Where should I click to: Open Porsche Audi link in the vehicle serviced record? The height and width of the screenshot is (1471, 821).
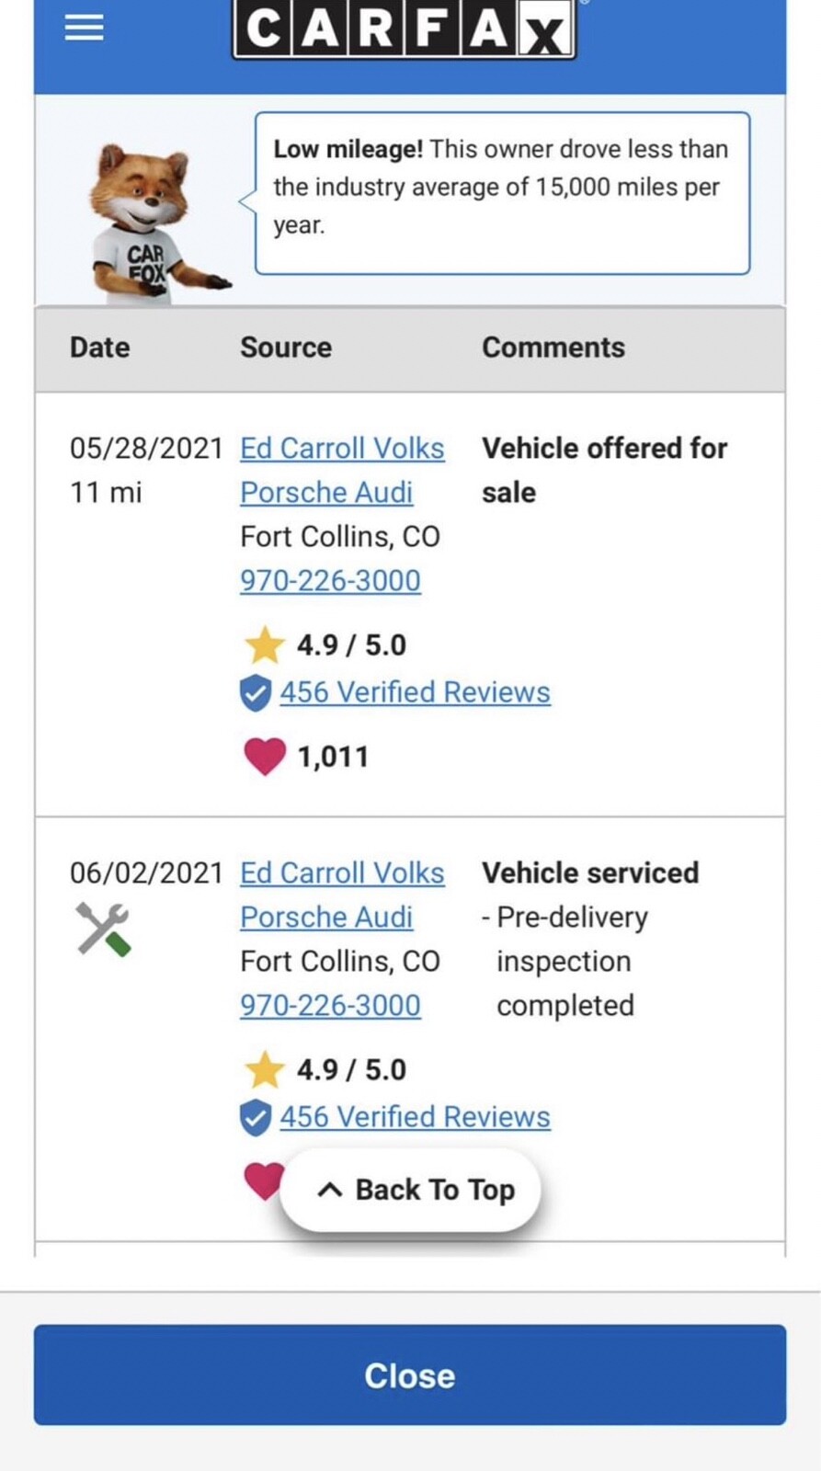(326, 918)
